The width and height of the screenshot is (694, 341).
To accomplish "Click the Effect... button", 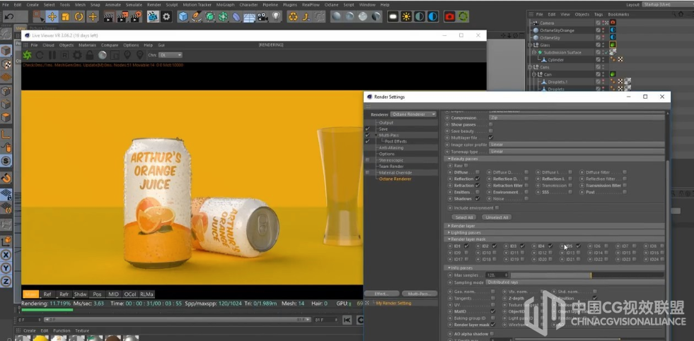I will (x=381, y=294).
